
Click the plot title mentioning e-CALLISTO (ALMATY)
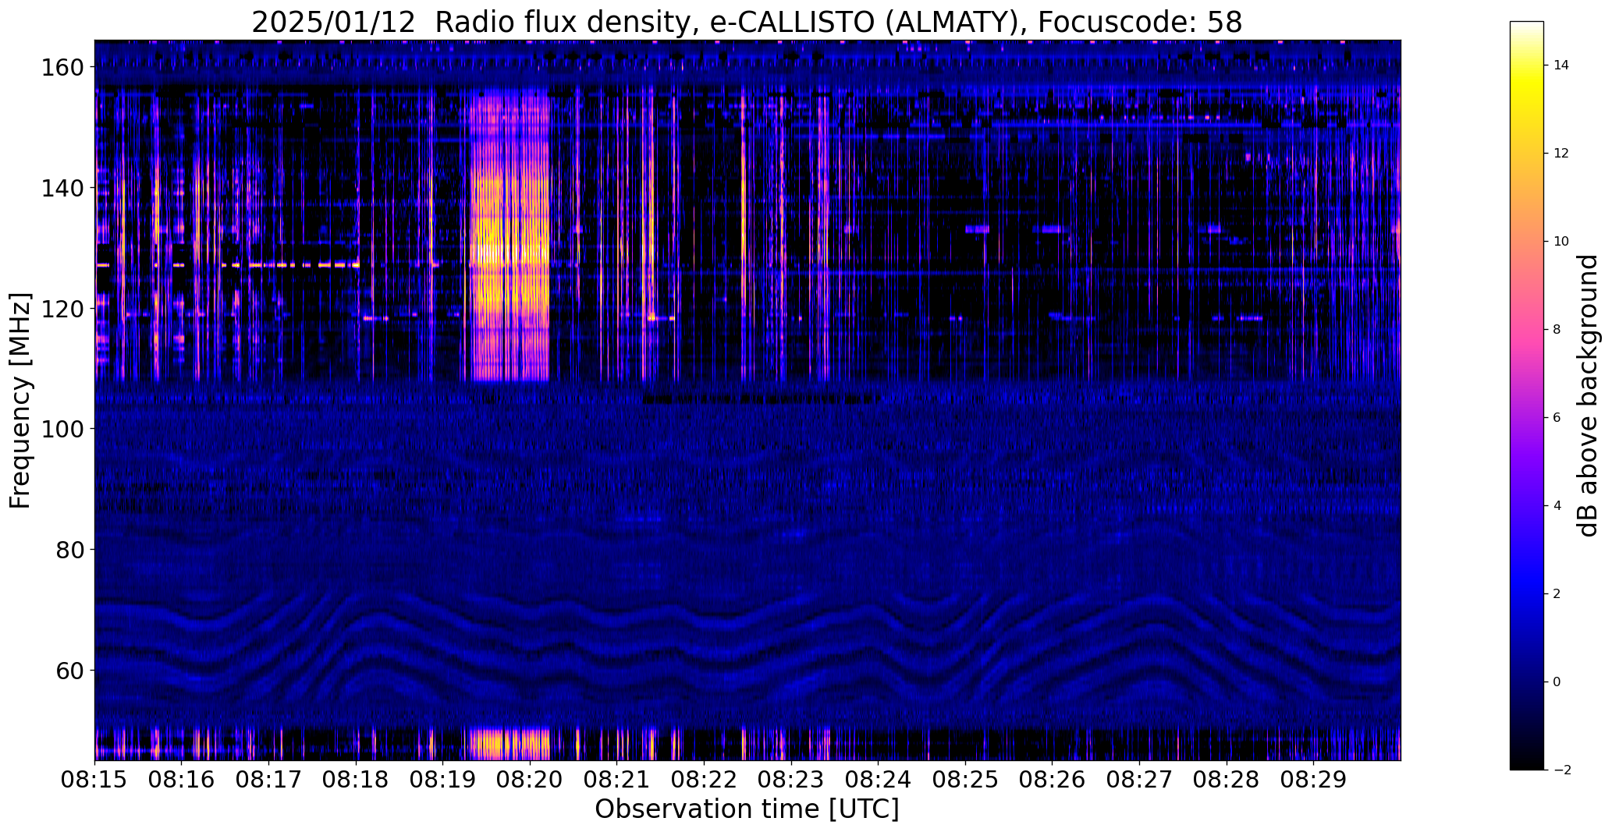[x=747, y=22]
